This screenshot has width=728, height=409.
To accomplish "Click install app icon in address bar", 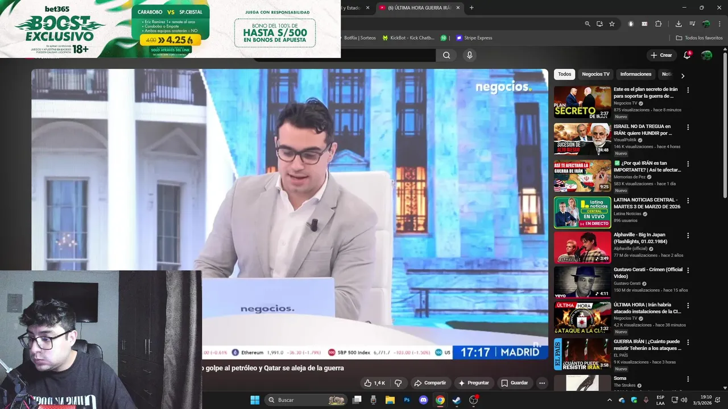I will pos(599,24).
